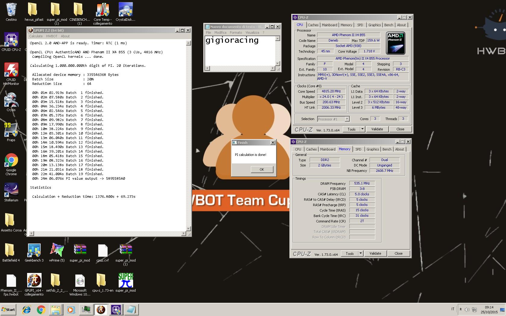Launch Core Temp shortcut
This screenshot has width=506, height=316.
click(x=103, y=14)
